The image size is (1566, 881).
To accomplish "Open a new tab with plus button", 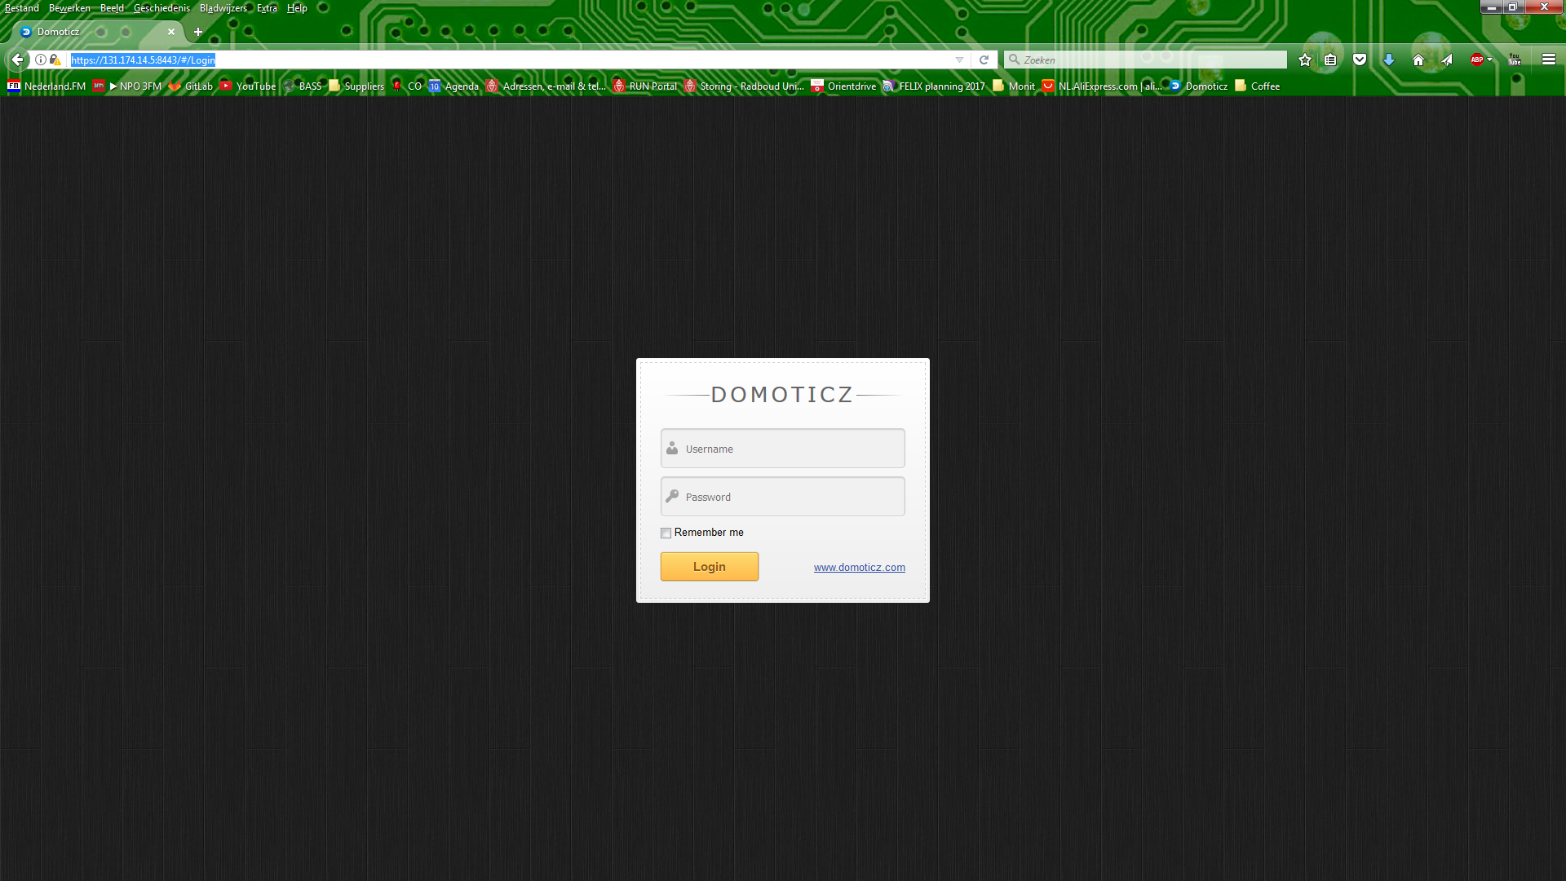I will tap(198, 32).
